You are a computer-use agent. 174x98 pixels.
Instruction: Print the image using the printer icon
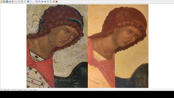click(10, 2)
